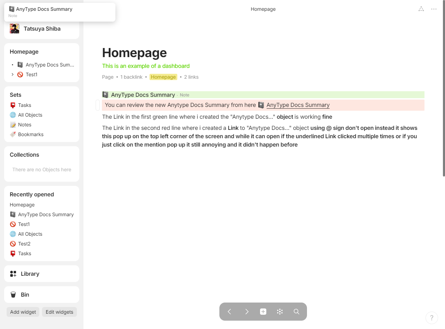Viewport: 445px width, 329px height.
Task: Click the green dashboard description text
Action: tap(146, 66)
